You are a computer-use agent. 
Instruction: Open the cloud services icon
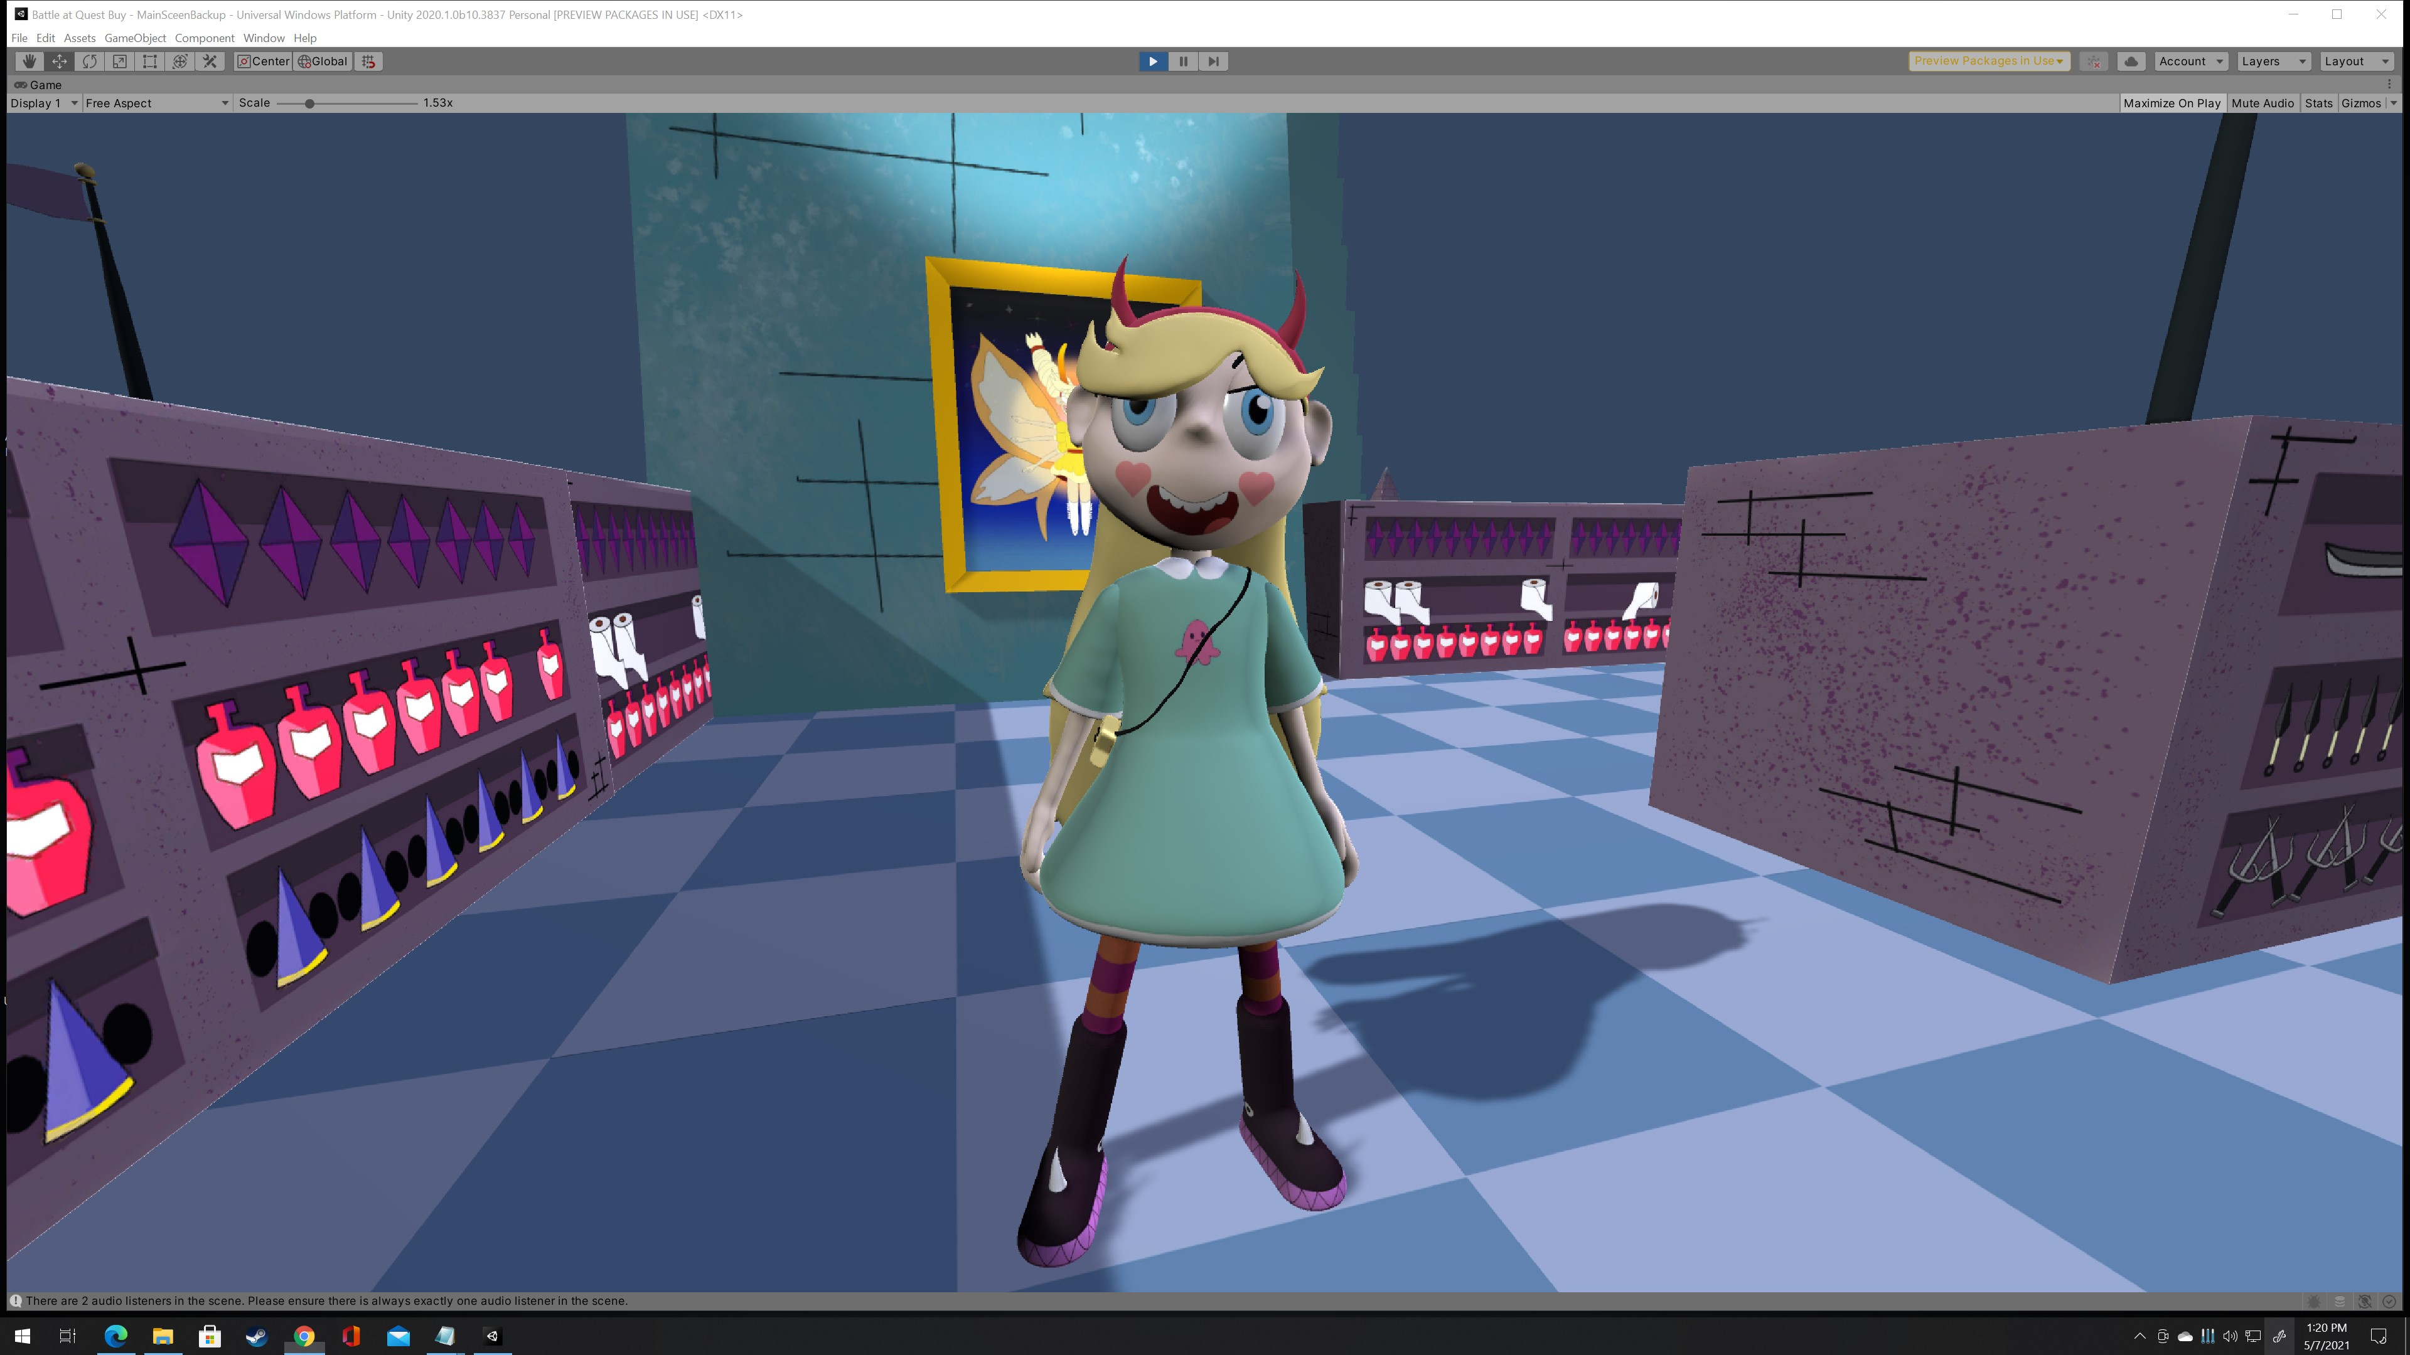pyautogui.click(x=2131, y=61)
